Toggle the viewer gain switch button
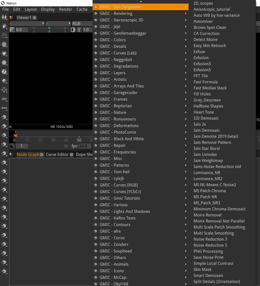This screenshot has width=260, height=286. coord(12,30)
